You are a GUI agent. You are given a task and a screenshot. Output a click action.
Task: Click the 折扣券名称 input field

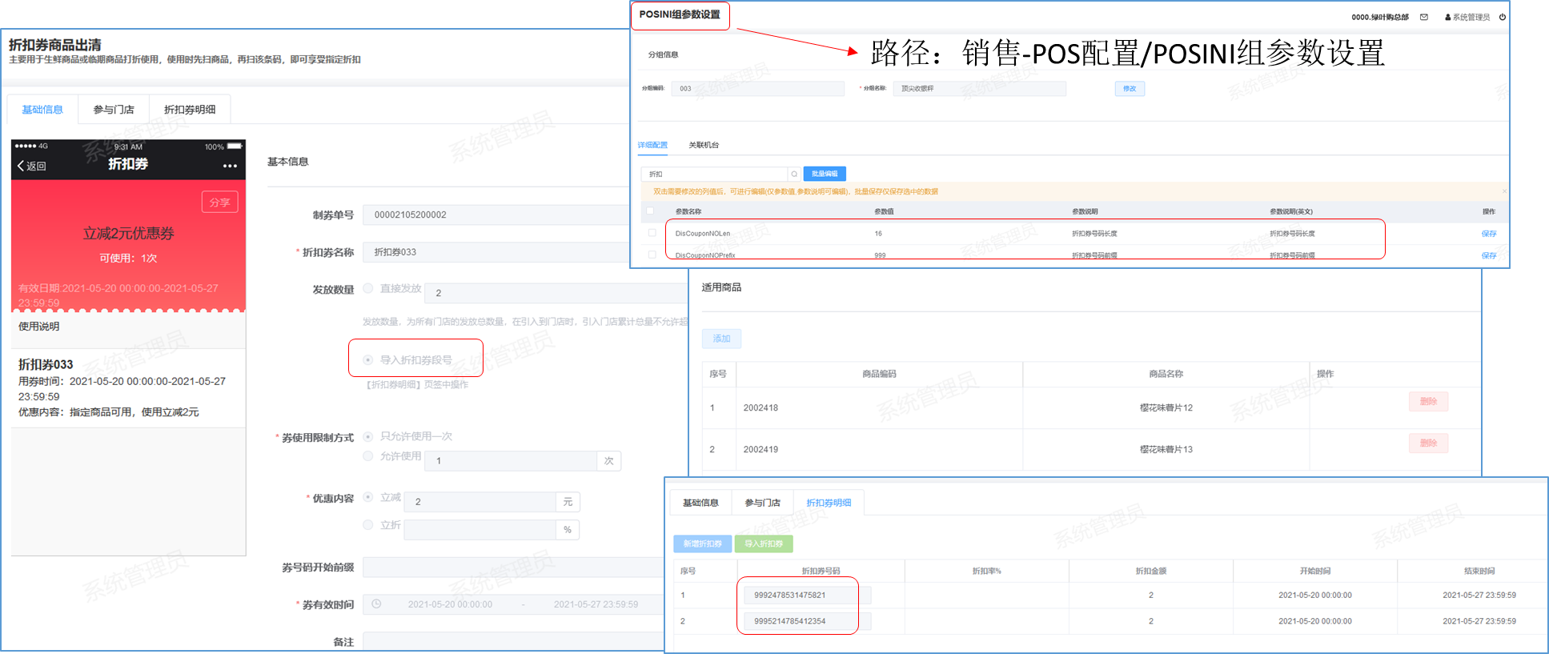[496, 252]
